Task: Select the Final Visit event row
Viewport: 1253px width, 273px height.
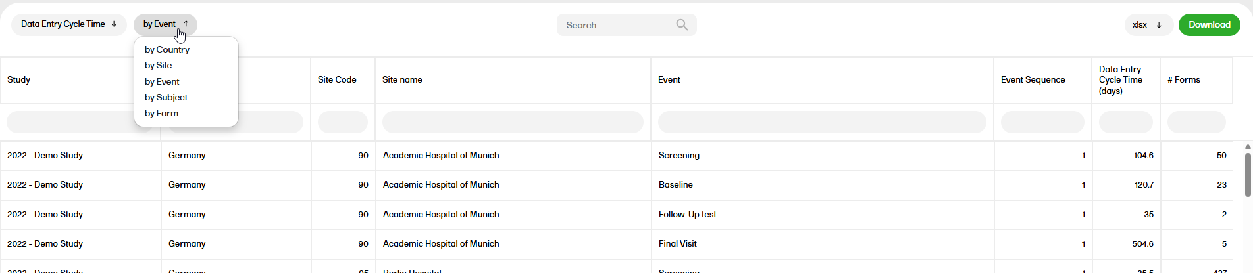Action: tap(678, 243)
